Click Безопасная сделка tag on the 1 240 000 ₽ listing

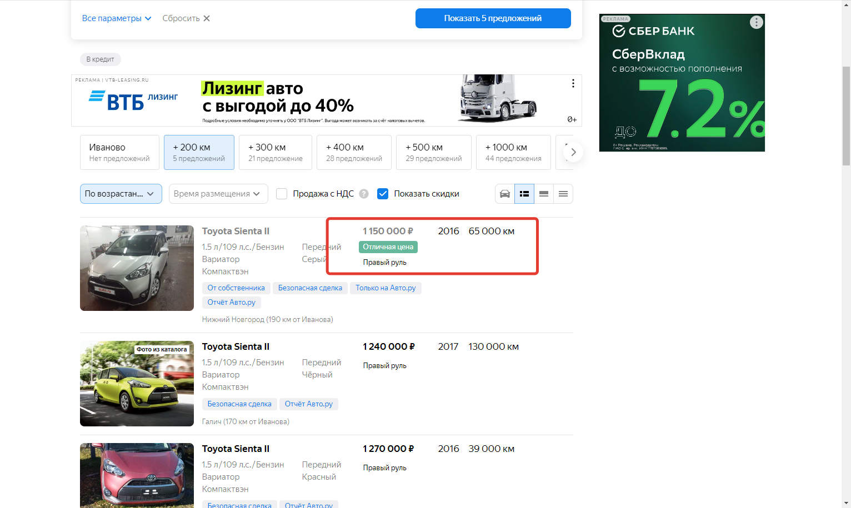click(x=239, y=404)
